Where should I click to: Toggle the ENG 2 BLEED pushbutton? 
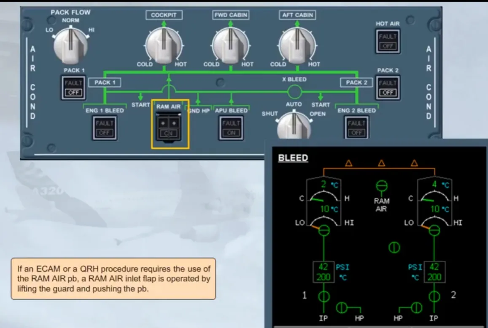(x=357, y=128)
